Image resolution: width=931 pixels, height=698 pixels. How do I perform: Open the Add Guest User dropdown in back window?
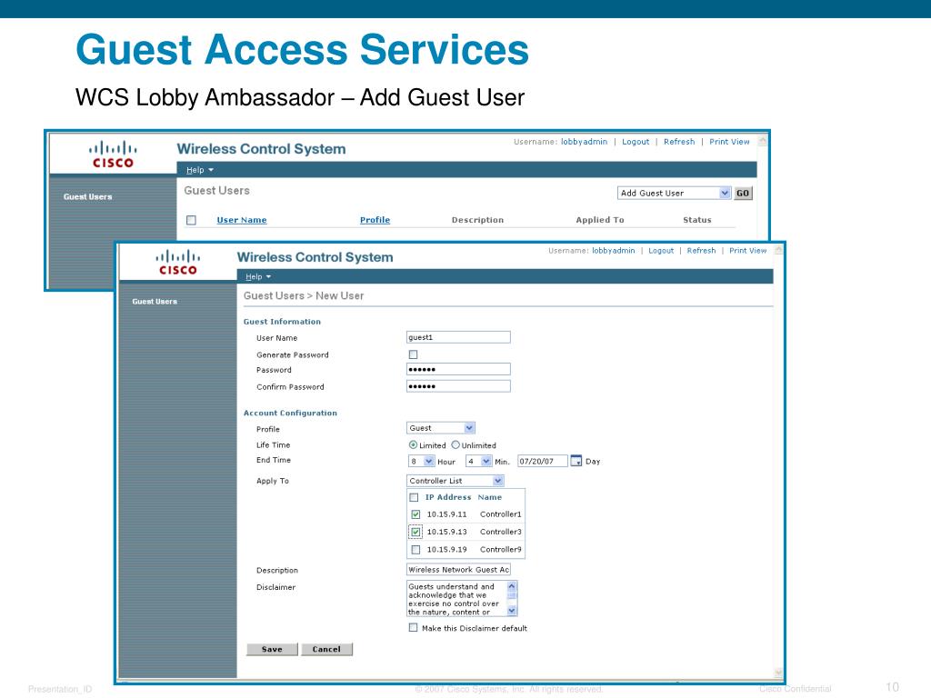[674, 193]
